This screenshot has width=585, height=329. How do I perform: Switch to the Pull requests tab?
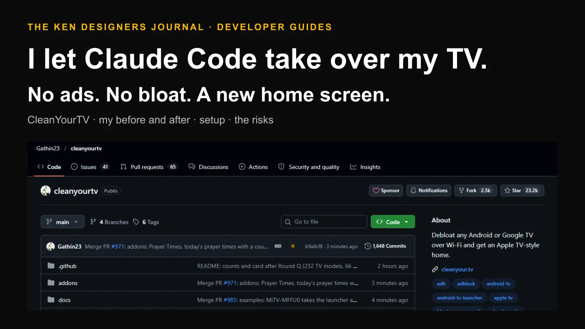[x=149, y=167]
